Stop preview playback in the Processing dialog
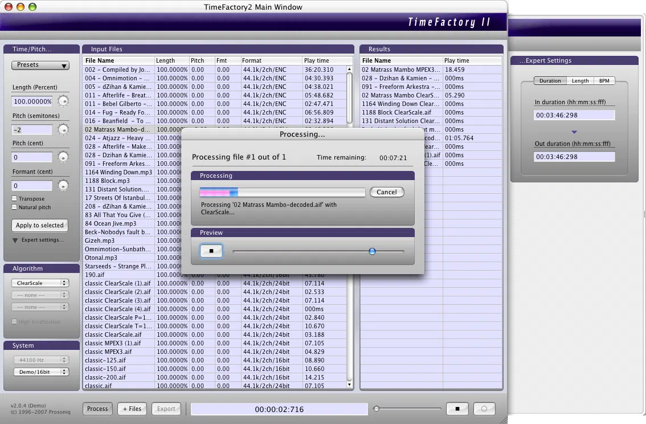This screenshot has height=424, width=646. coord(211,251)
